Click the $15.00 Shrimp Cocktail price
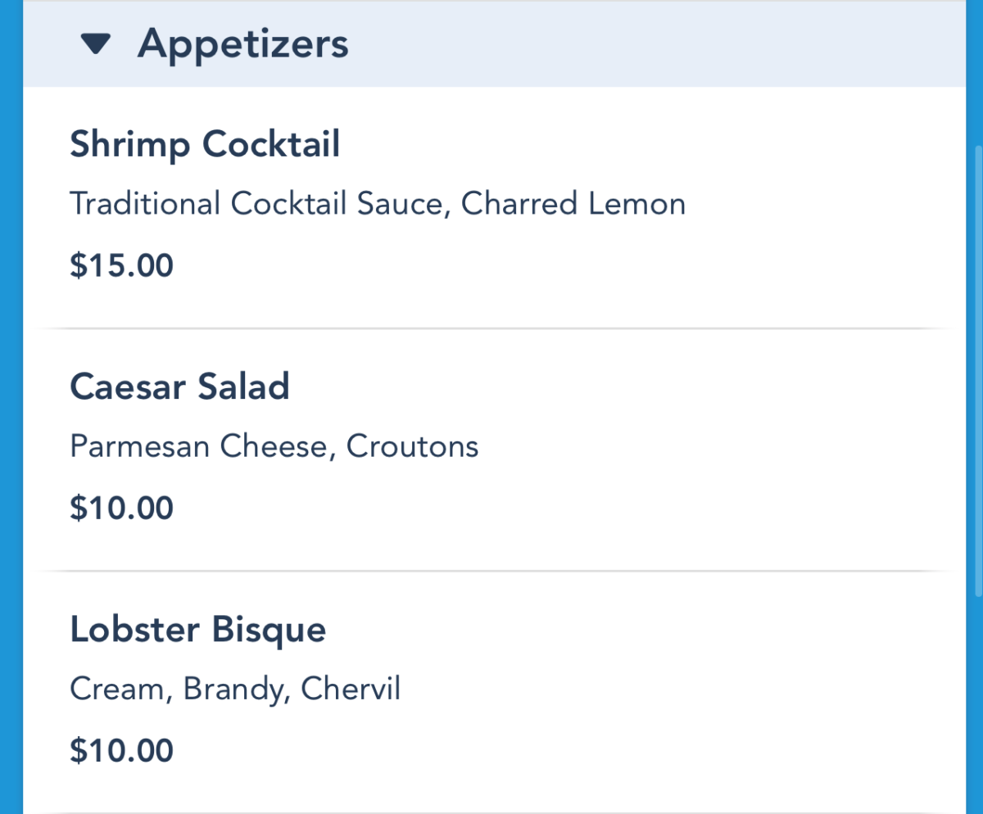The width and height of the screenshot is (983, 814). coord(121,266)
